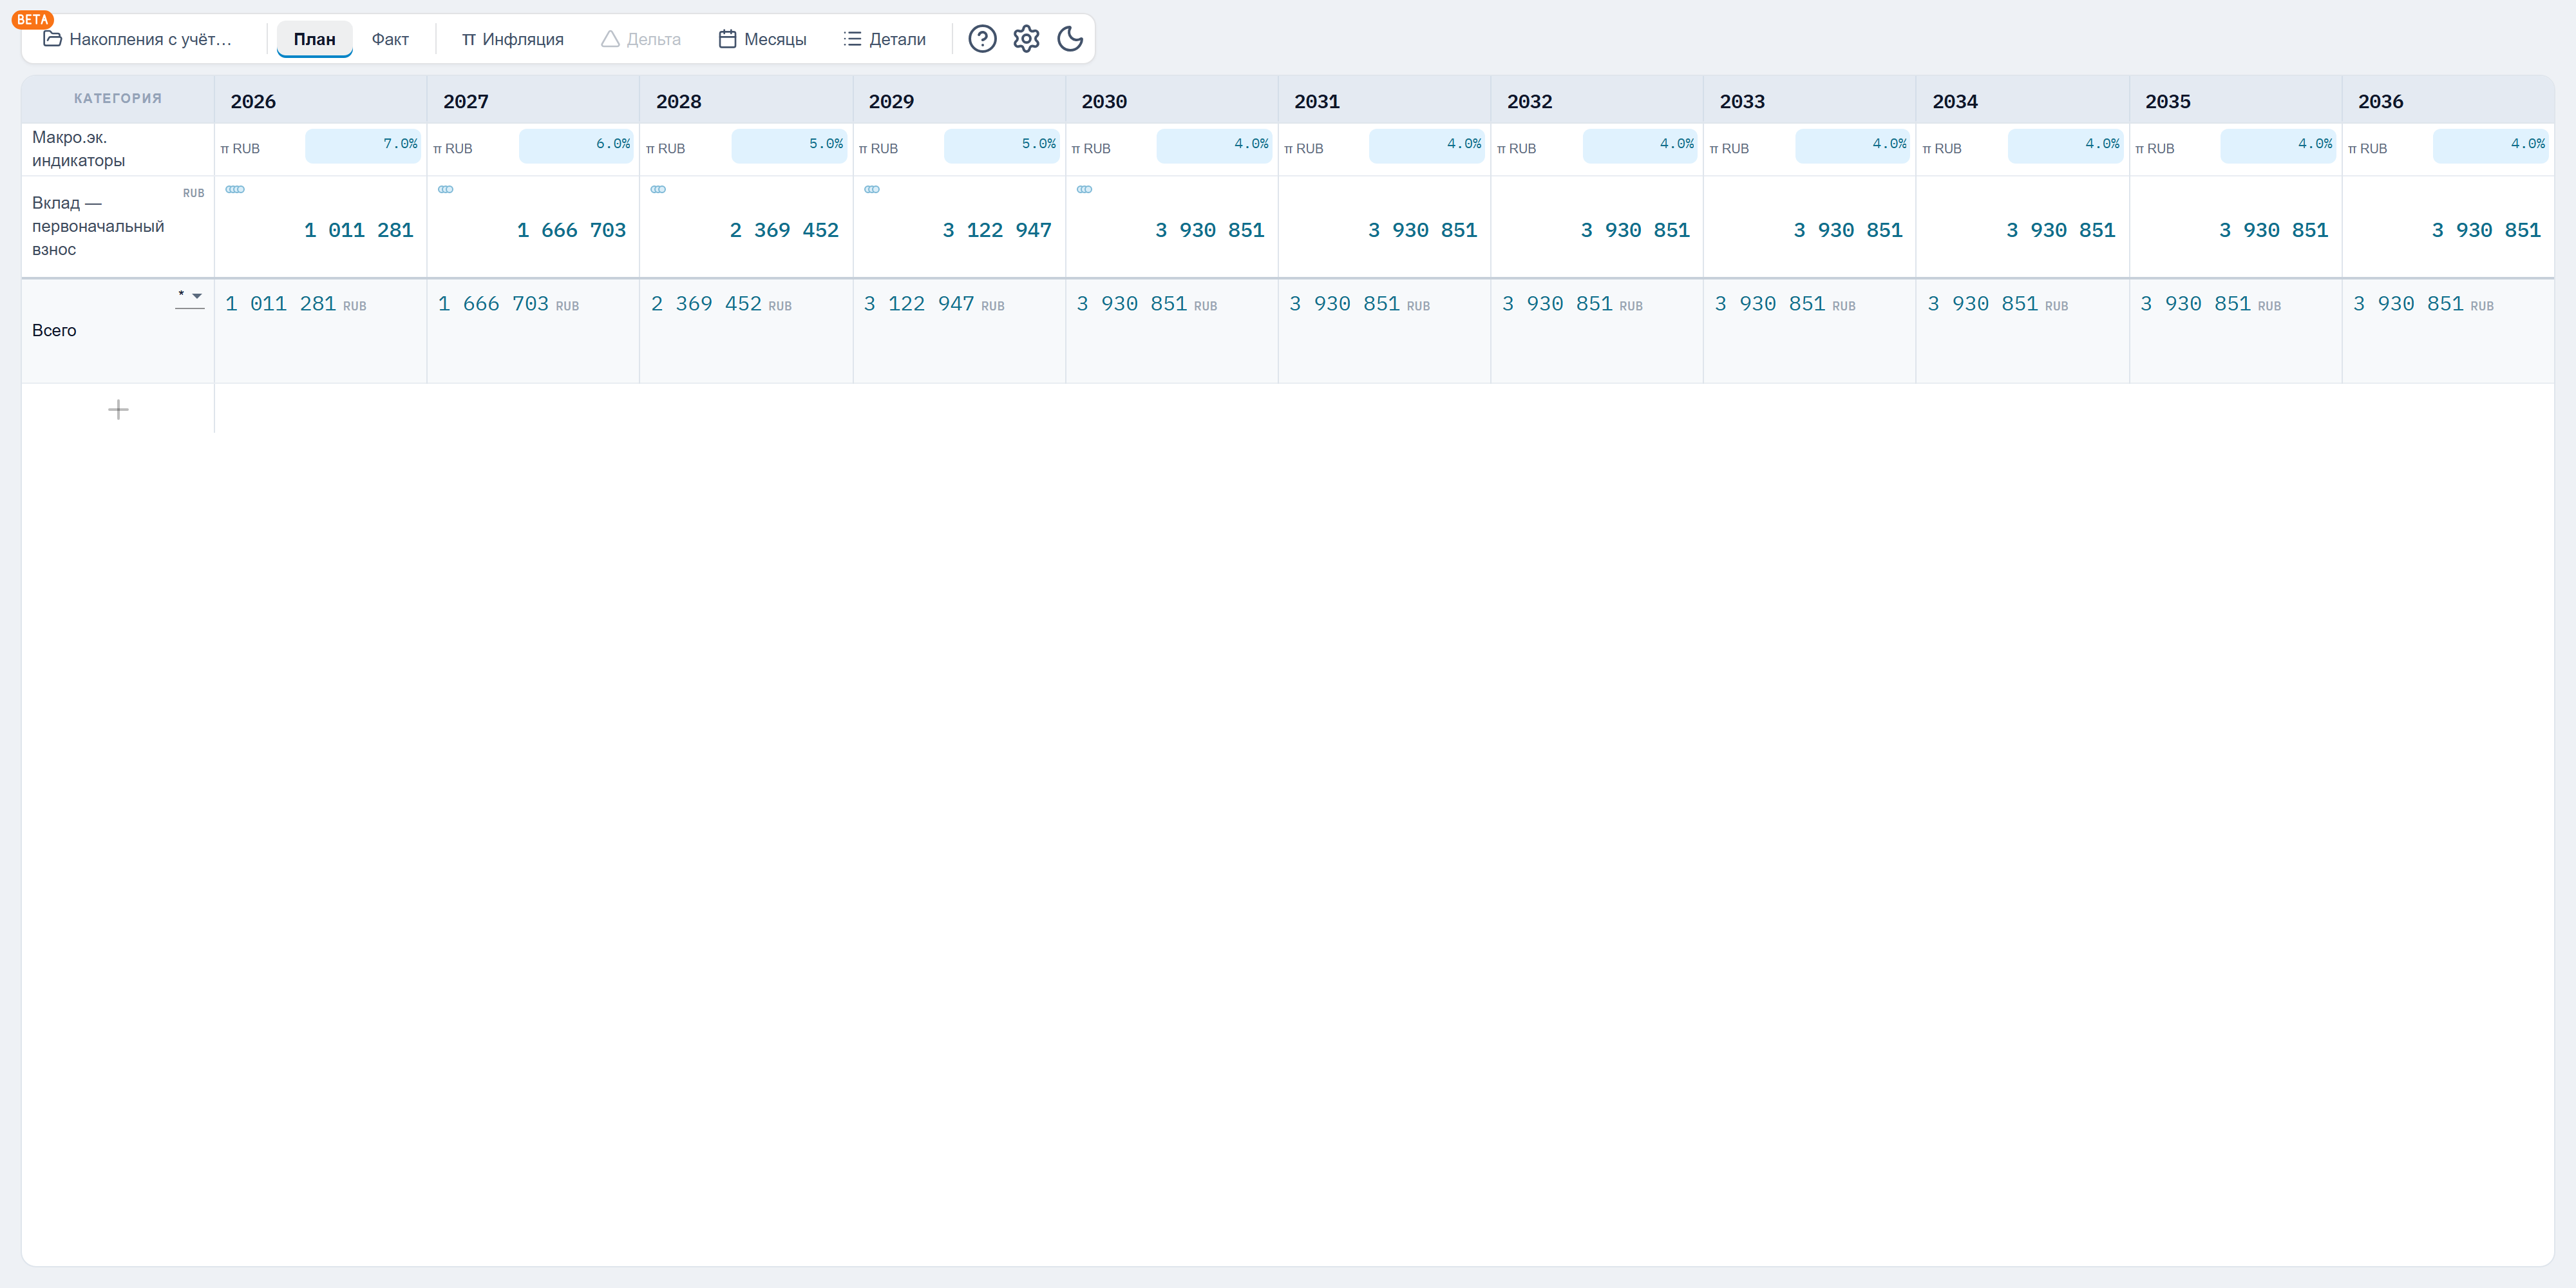This screenshot has width=2576, height=1288.
Task: Click the link icon in the 2026 deposit cell
Action: tap(235, 189)
